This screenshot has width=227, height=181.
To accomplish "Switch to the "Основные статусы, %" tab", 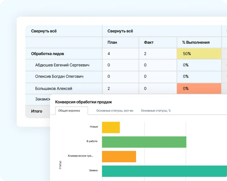I will (x=156, y=111).
